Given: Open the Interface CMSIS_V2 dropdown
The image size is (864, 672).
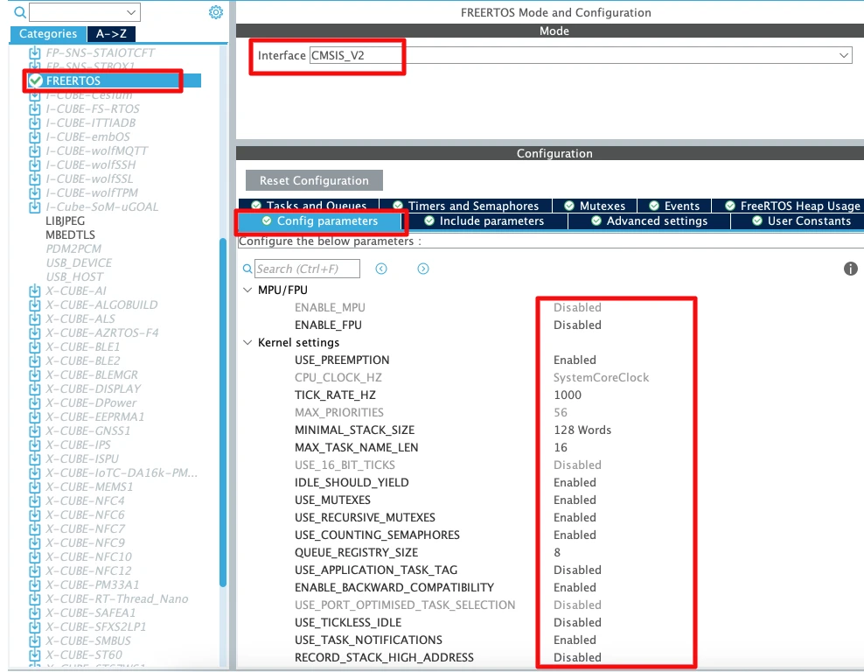Looking at the screenshot, I should click(581, 55).
